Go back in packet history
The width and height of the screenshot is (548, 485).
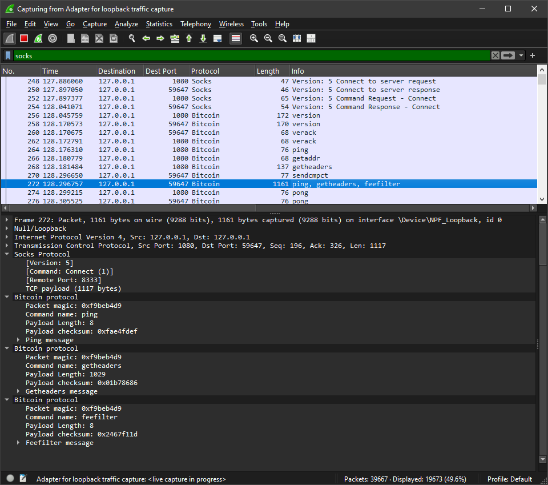coord(146,38)
